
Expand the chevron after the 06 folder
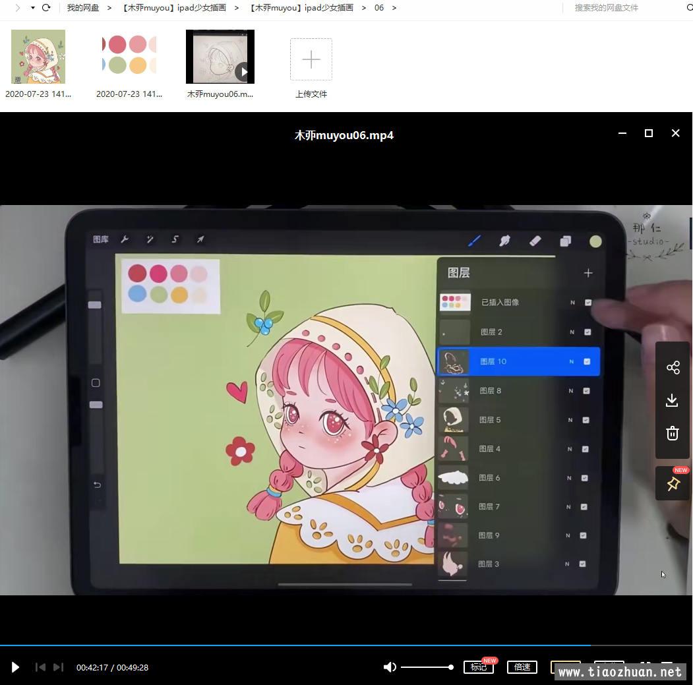pos(394,8)
